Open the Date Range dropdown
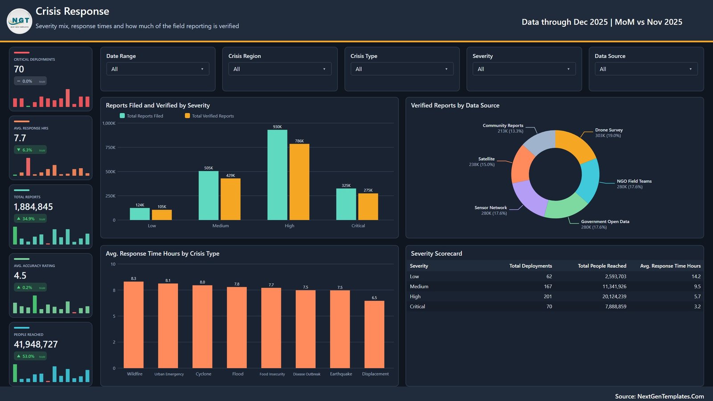 click(x=158, y=69)
